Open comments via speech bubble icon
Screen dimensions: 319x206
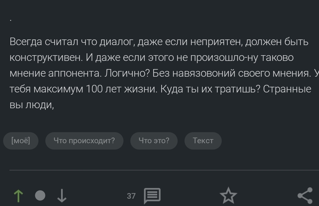152,196
